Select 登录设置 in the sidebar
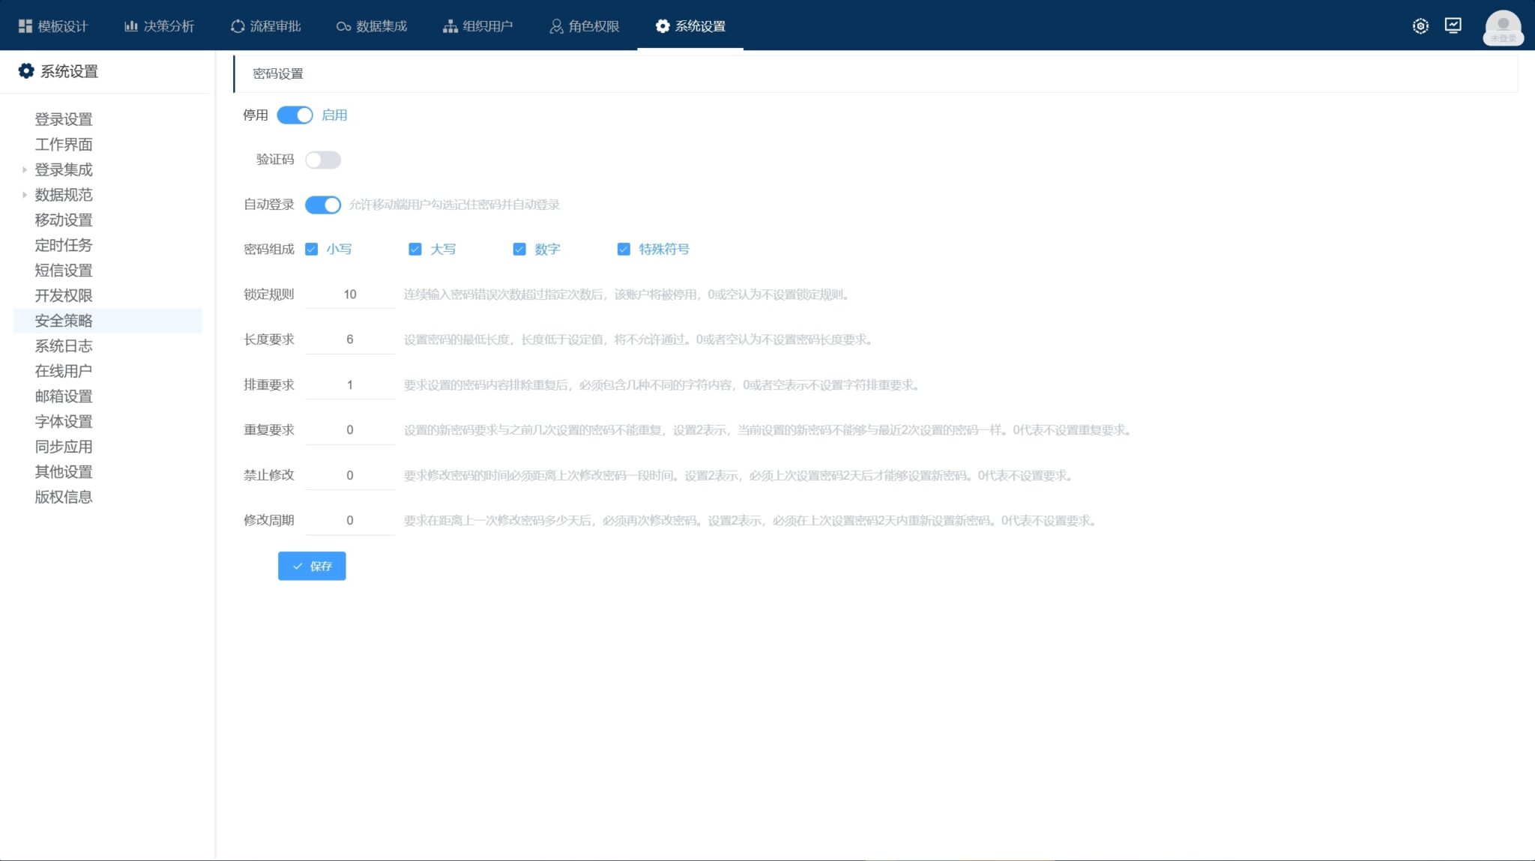The image size is (1535, 861). click(x=64, y=119)
